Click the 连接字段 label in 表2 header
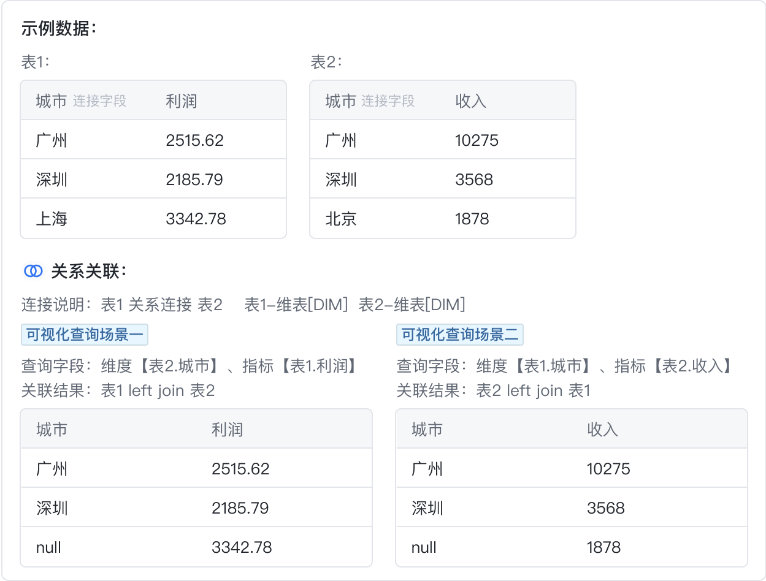Screen dimensions: 766x581 pyautogui.click(x=388, y=101)
